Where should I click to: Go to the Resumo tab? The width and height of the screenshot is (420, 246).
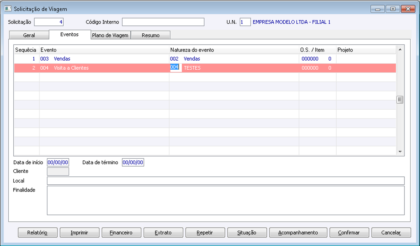click(x=150, y=35)
